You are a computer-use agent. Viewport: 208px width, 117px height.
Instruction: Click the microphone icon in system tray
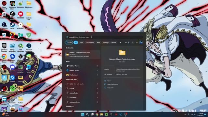(188, 114)
